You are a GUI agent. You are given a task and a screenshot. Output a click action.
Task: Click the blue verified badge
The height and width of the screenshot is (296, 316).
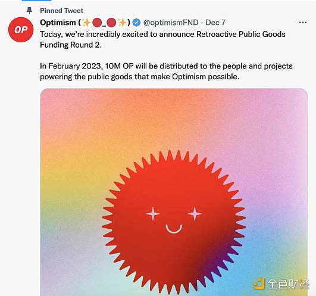136,23
